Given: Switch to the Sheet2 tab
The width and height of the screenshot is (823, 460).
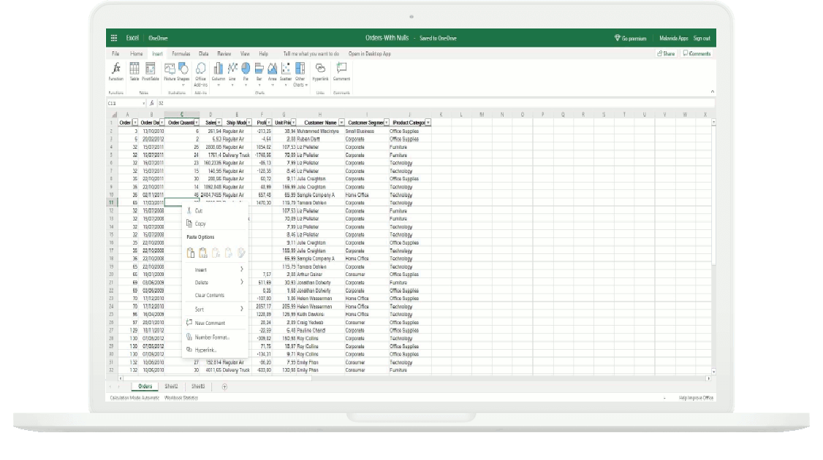Looking at the screenshot, I should (x=171, y=386).
